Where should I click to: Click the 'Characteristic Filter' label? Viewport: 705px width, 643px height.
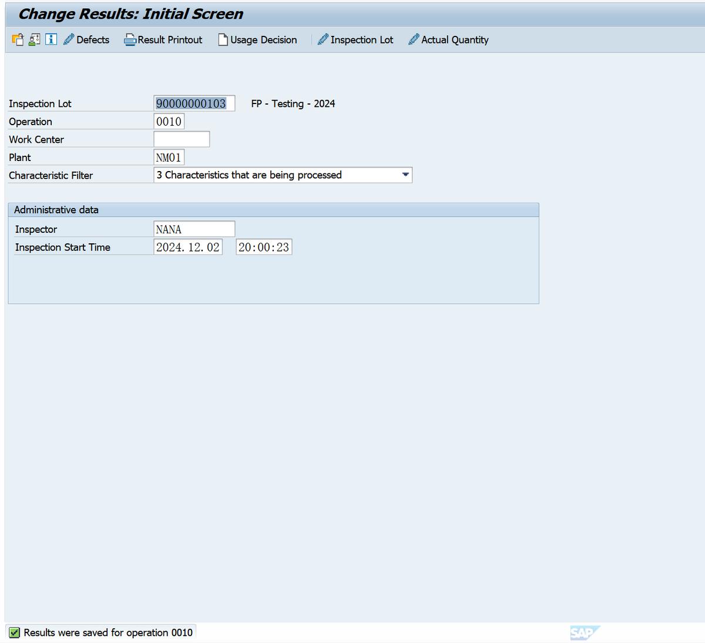point(51,175)
